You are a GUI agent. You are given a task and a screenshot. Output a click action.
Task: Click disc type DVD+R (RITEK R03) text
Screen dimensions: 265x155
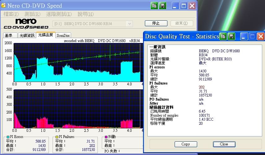(215, 59)
